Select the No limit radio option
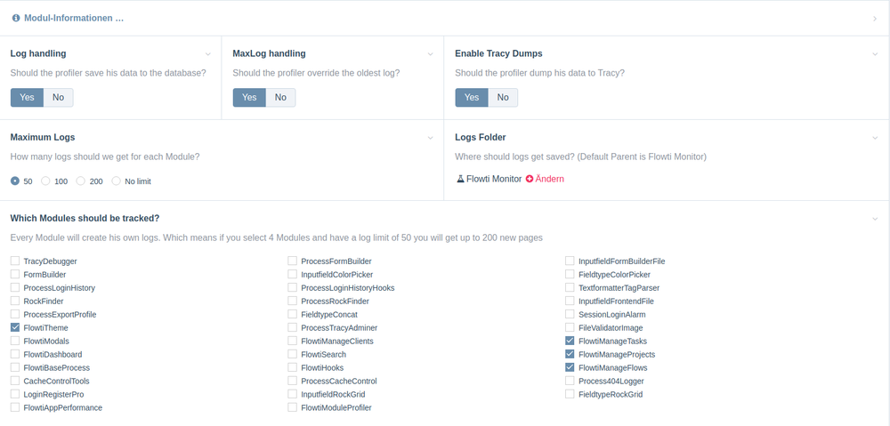 pos(117,181)
